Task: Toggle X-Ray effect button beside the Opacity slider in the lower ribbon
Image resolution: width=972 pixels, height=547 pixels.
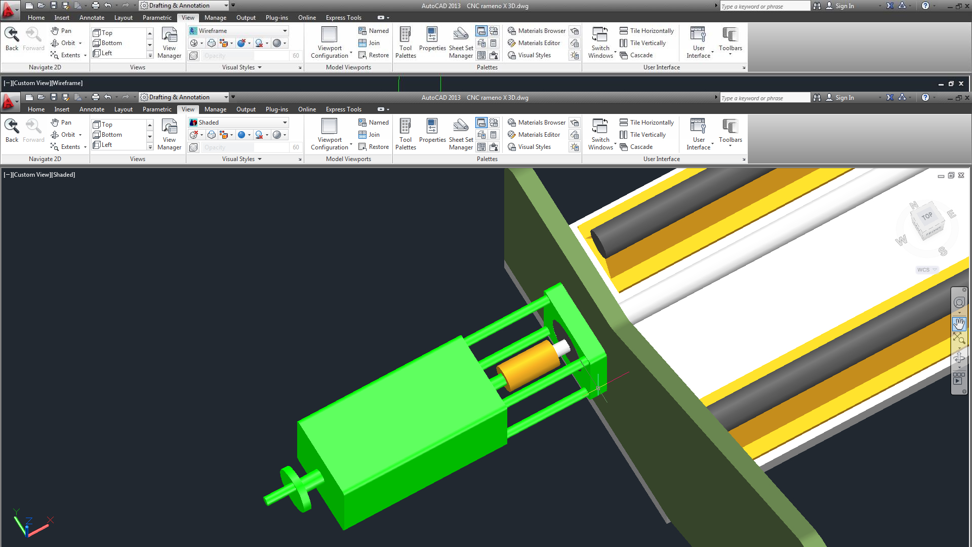Action: pos(193,147)
